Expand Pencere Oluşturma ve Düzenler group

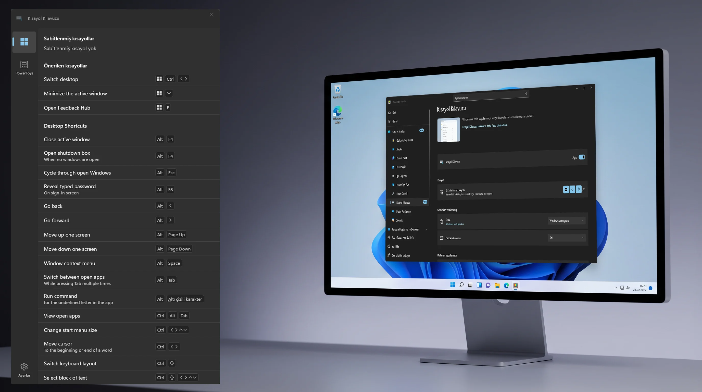click(407, 229)
